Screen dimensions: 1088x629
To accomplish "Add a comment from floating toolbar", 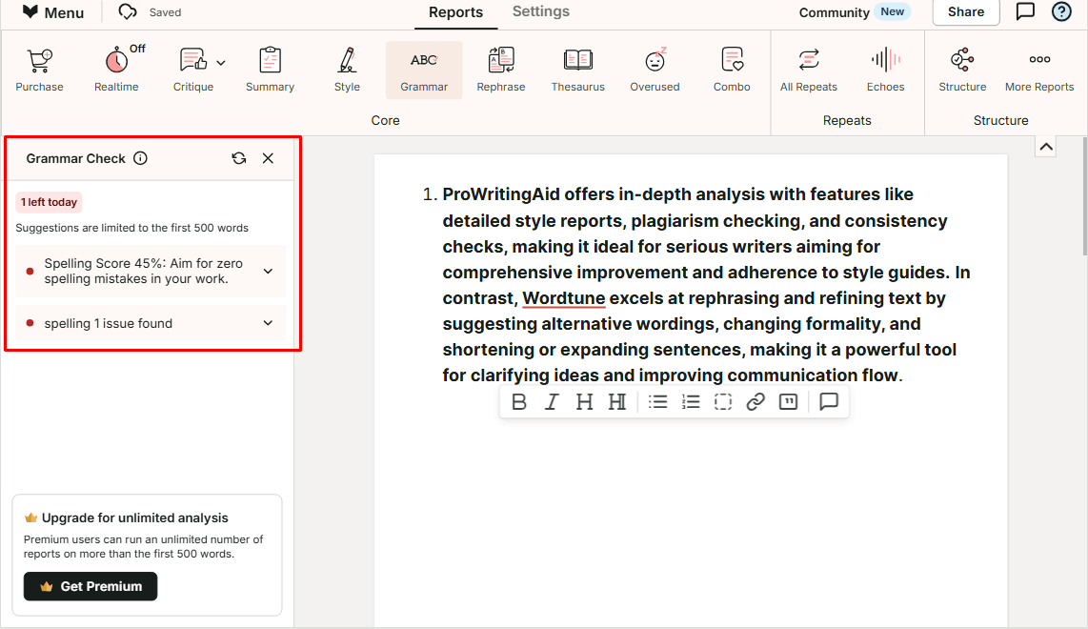I will point(829,402).
